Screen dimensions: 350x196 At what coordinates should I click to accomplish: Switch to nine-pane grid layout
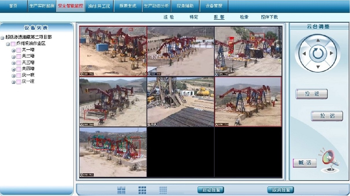click(142, 190)
